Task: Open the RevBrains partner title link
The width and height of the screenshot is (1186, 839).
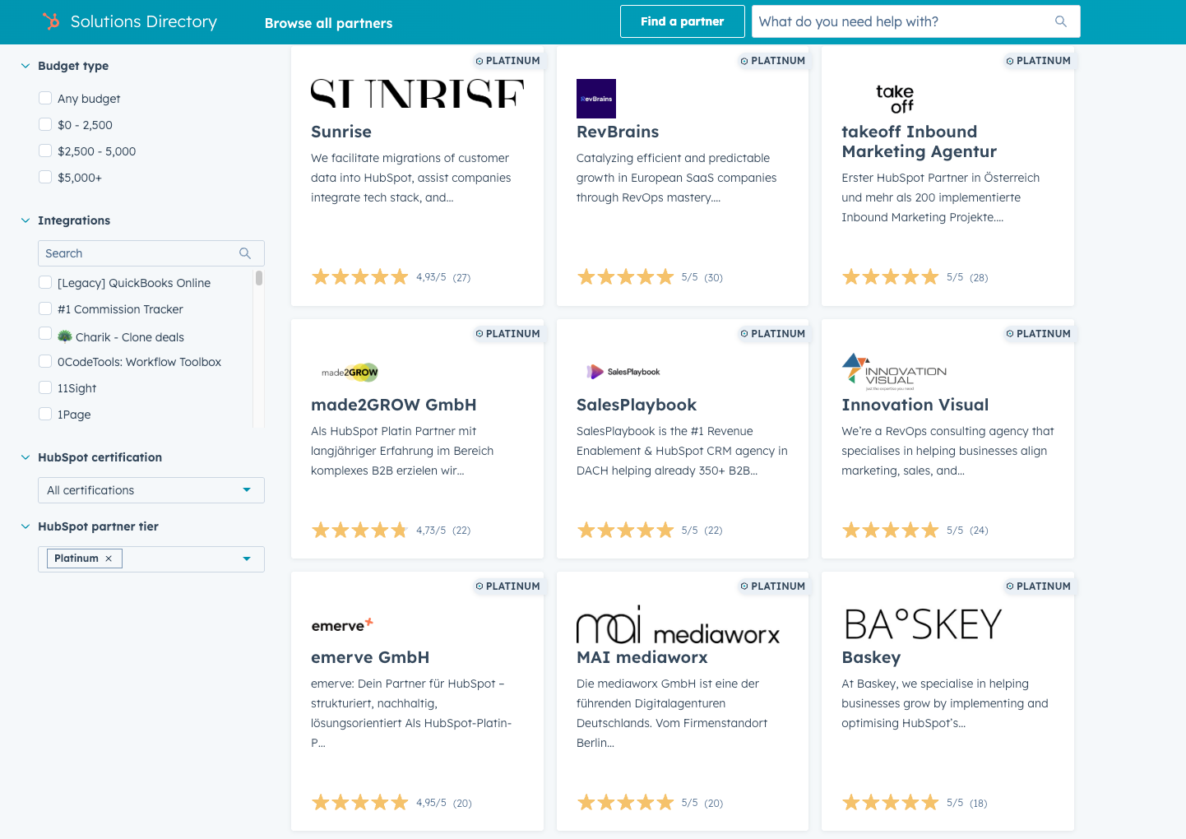Action: pyautogui.click(x=618, y=132)
